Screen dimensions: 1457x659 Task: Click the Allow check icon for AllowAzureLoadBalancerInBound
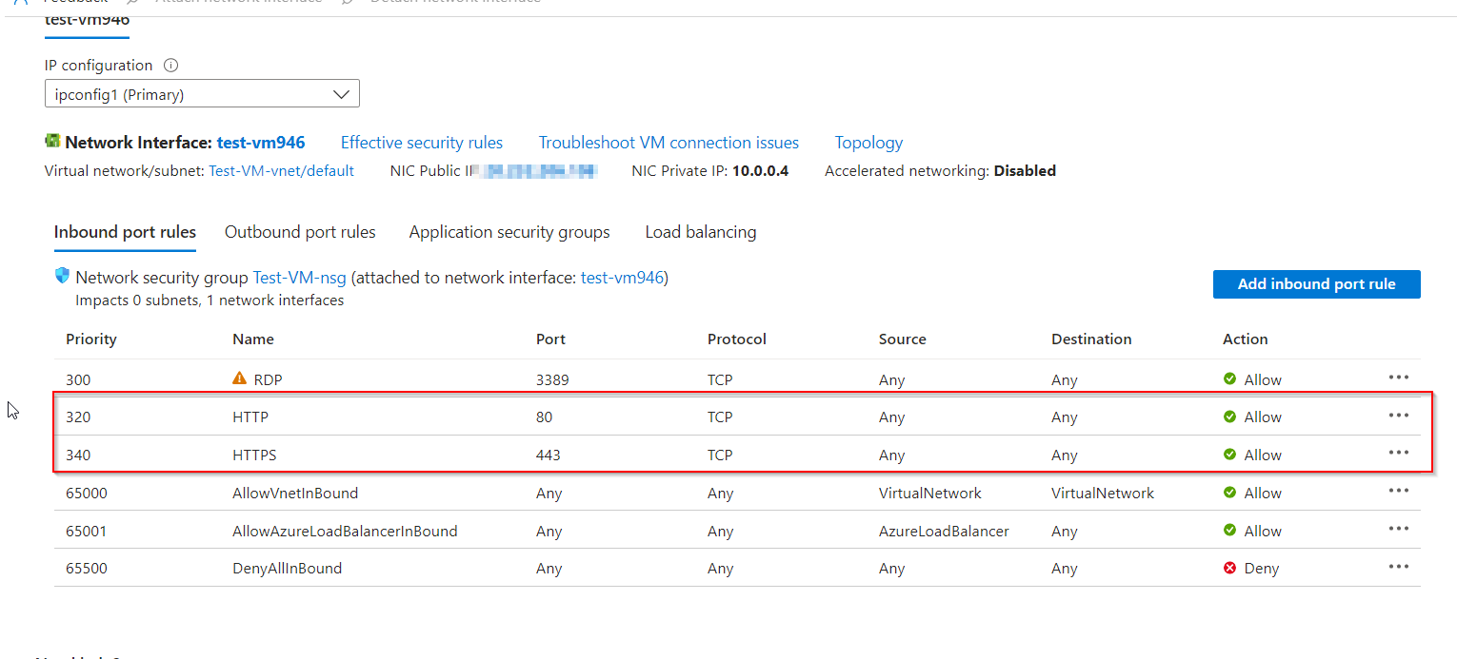(x=1229, y=531)
